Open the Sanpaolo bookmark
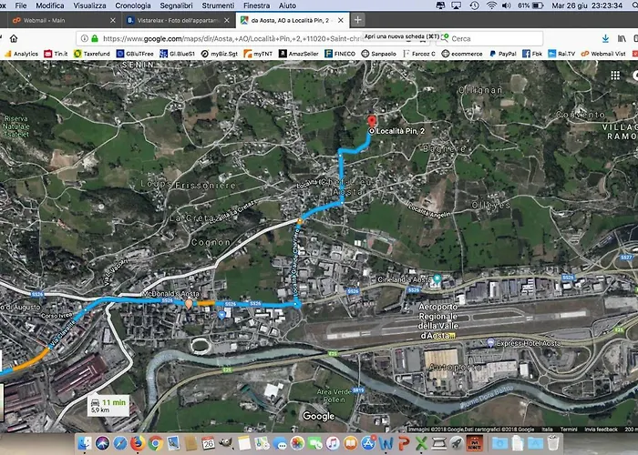The width and height of the screenshot is (638, 455). (x=379, y=54)
